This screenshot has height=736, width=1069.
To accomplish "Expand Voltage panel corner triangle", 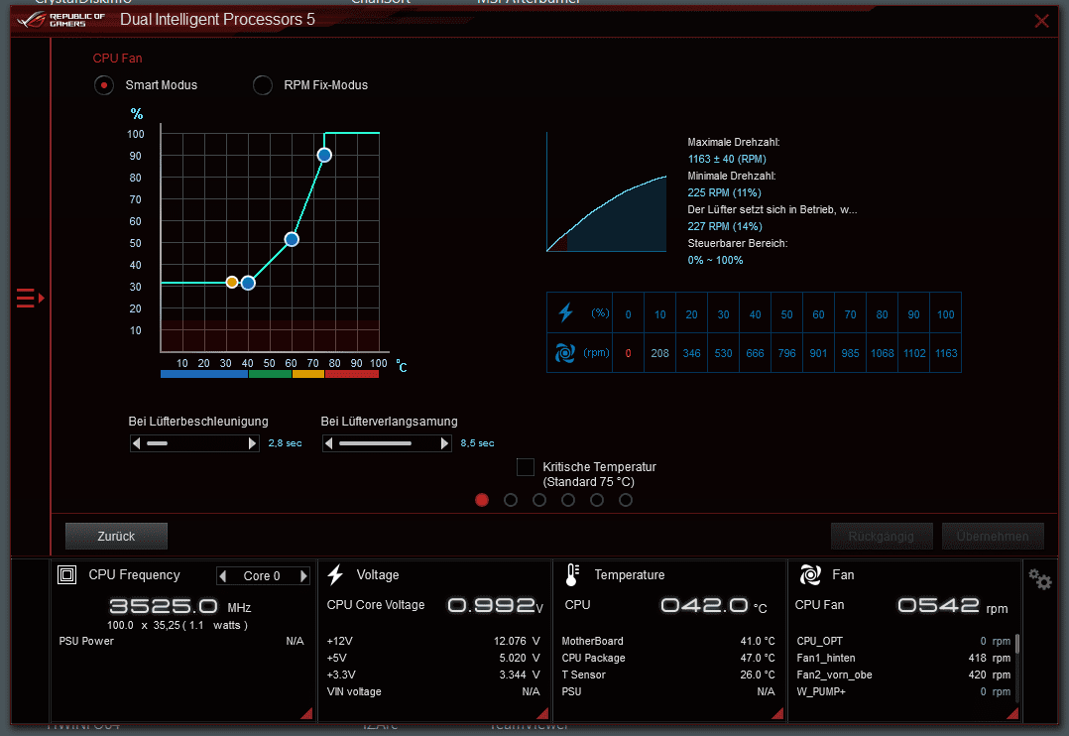I will pos(542,714).
